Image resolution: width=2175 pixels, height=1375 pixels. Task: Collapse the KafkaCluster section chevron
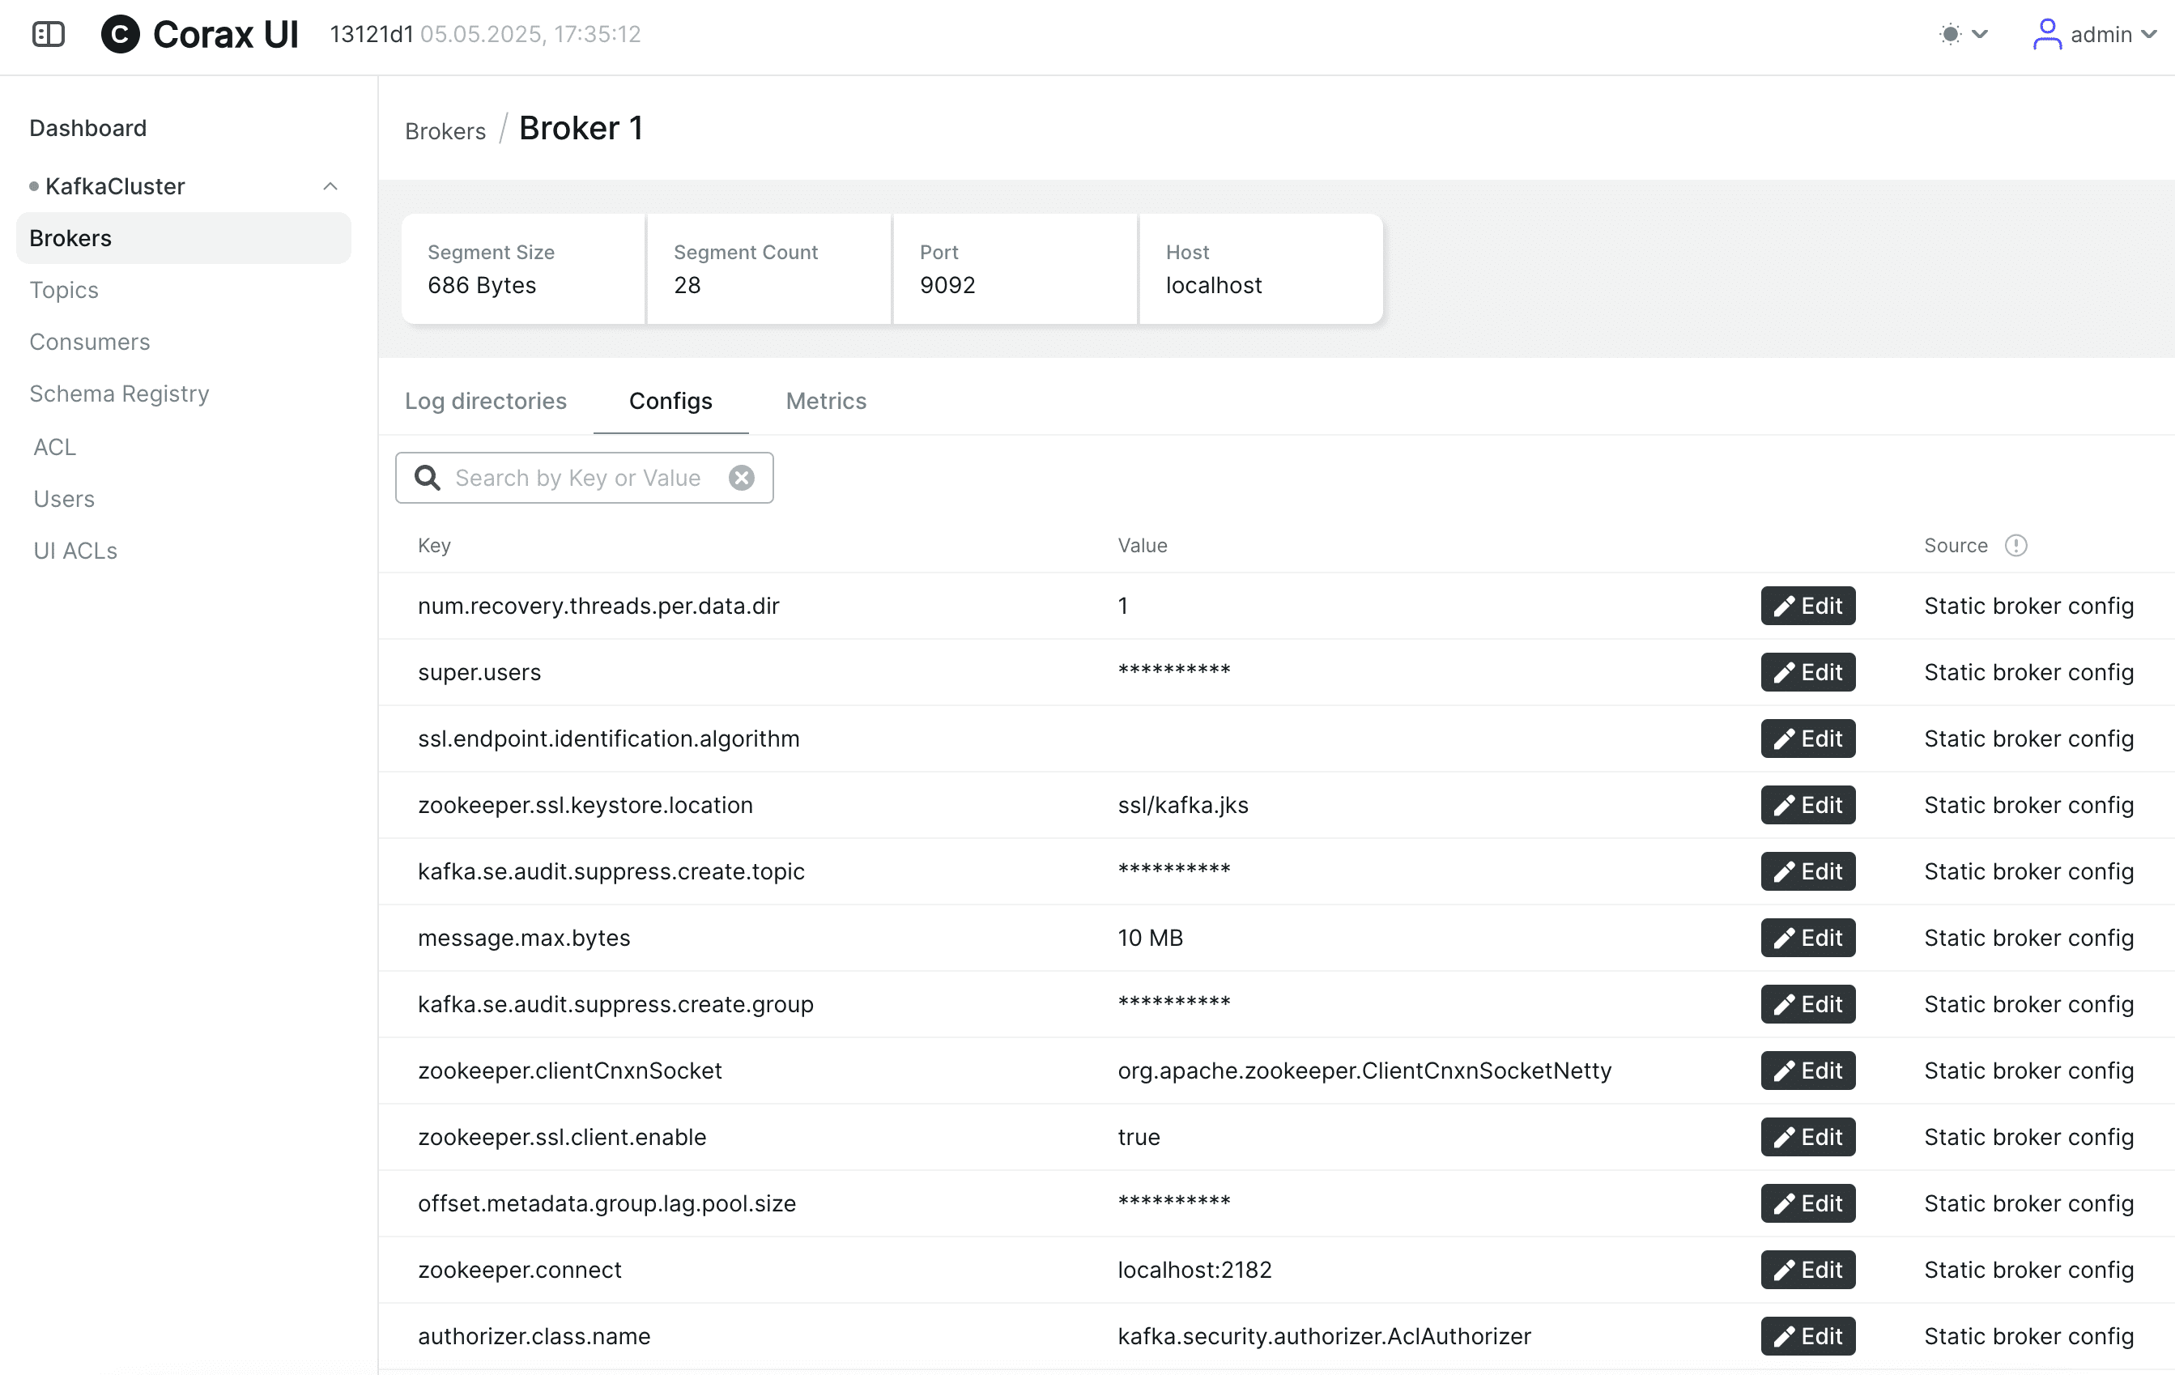click(330, 186)
